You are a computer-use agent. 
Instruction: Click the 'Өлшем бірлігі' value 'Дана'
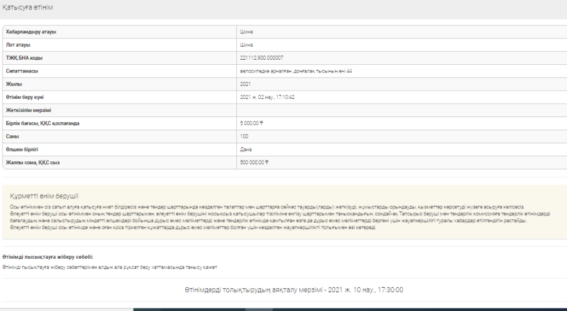point(246,149)
